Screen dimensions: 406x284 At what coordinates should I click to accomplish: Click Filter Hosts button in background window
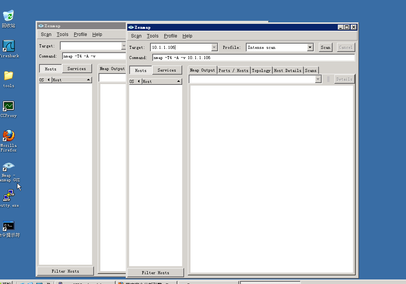coord(65,271)
